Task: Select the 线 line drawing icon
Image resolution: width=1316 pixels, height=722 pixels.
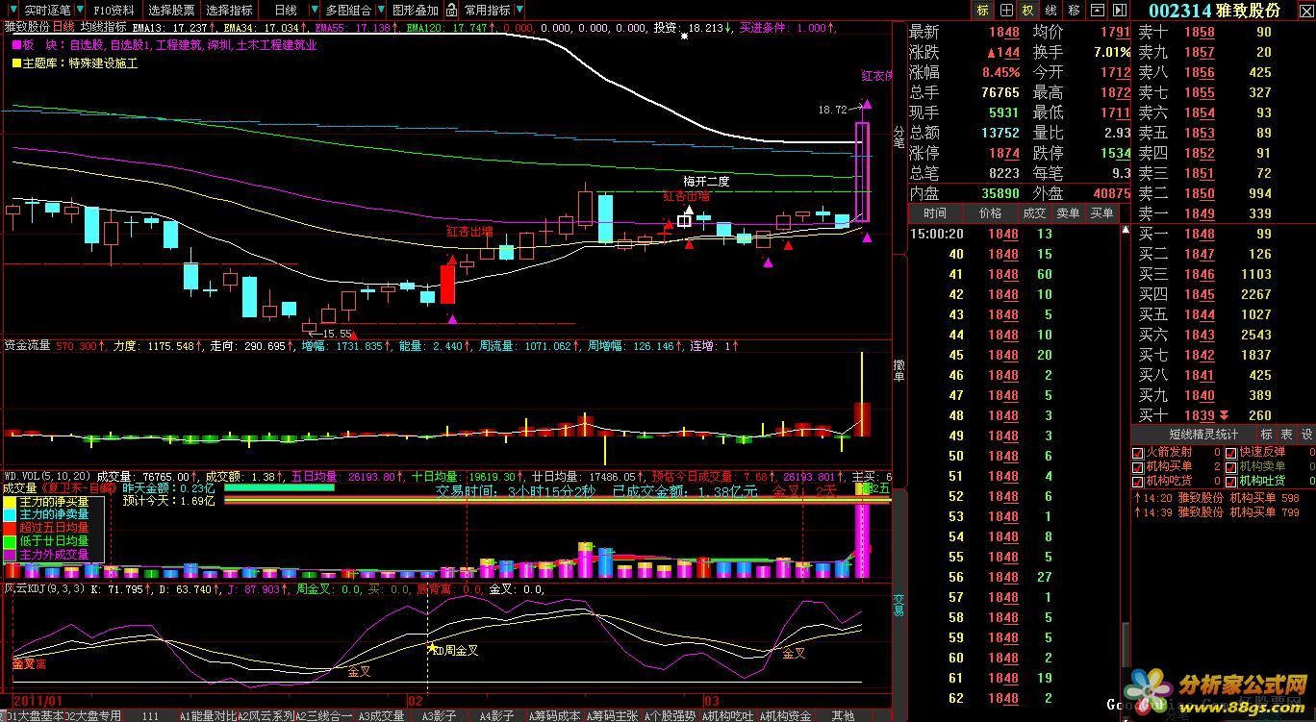Action: tap(1050, 10)
